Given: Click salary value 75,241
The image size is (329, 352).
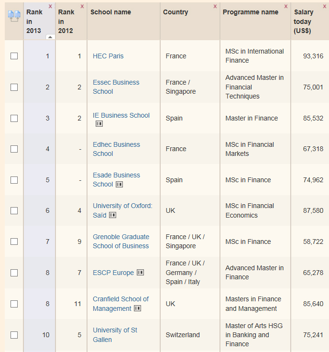Looking at the screenshot, I should coord(313,335).
